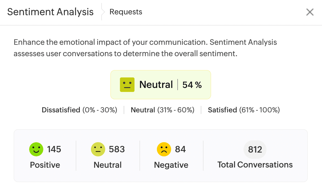This screenshot has width=322, height=190.
Task: Click the Negative label
Action: [171, 165]
